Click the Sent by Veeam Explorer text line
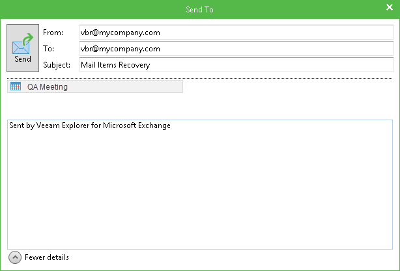This screenshot has height=271, width=400. tap(90, 125)
